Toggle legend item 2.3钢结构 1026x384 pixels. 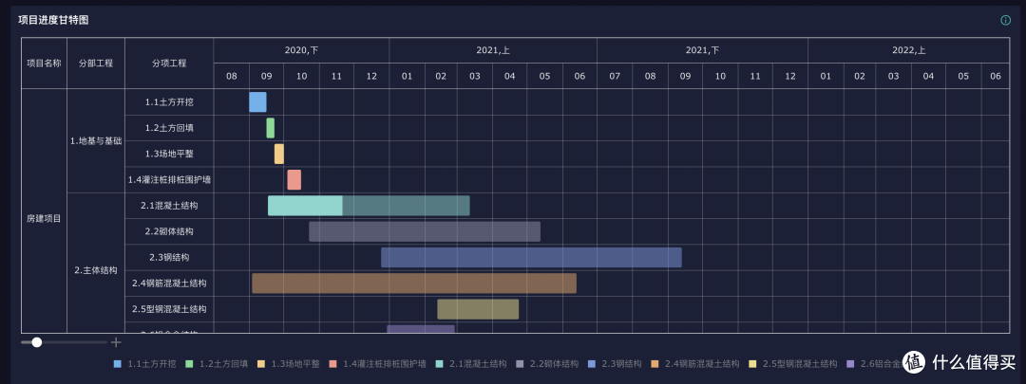pyautogui.click(x=615, y=364)
